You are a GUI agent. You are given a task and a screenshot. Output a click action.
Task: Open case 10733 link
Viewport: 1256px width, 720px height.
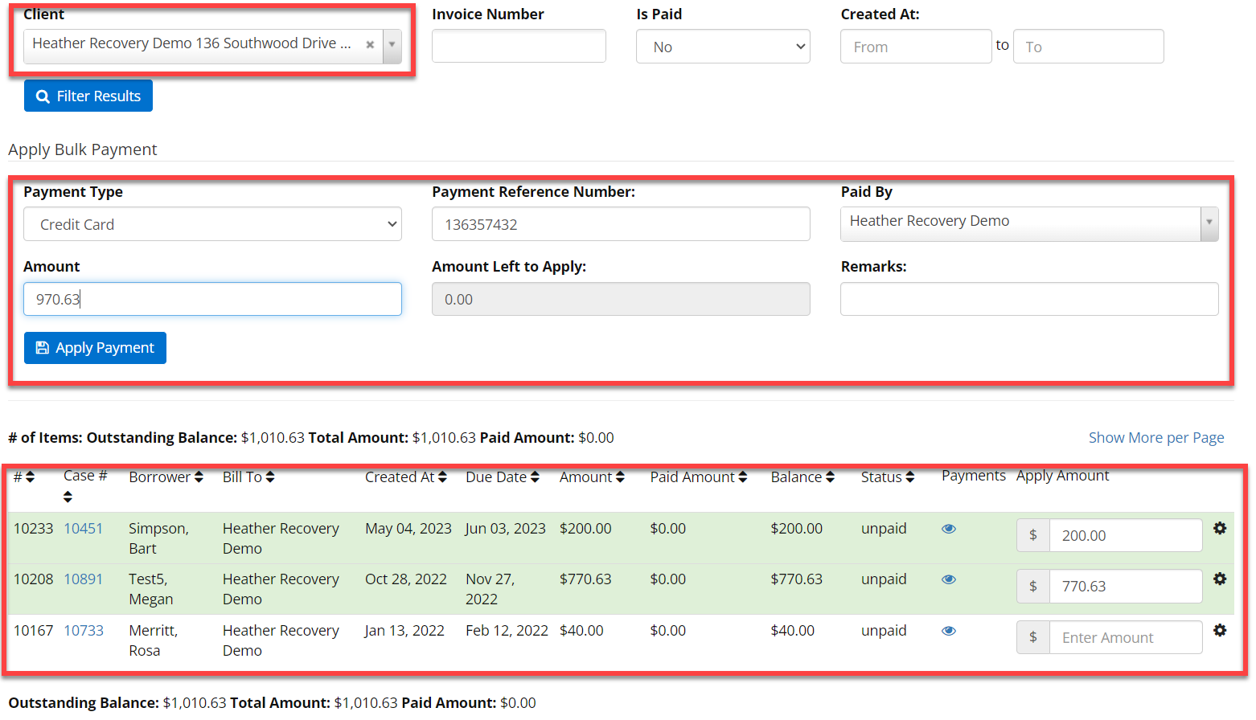pos(84,630)
